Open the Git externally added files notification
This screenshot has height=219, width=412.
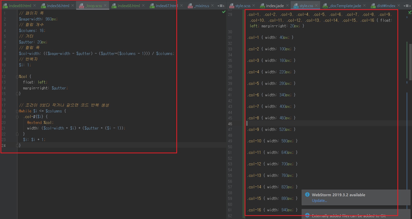coord(349,216)
